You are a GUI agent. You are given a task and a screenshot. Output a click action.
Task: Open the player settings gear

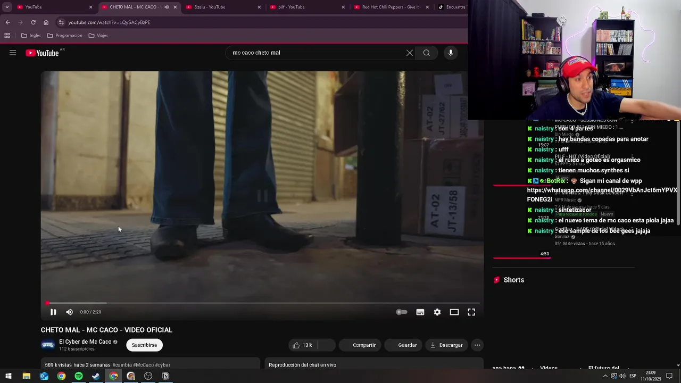[437, 312]
